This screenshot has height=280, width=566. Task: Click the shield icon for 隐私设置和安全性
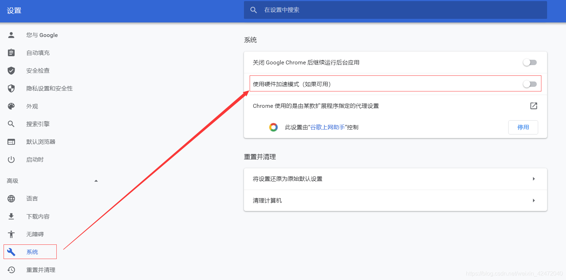click(11, 88)
